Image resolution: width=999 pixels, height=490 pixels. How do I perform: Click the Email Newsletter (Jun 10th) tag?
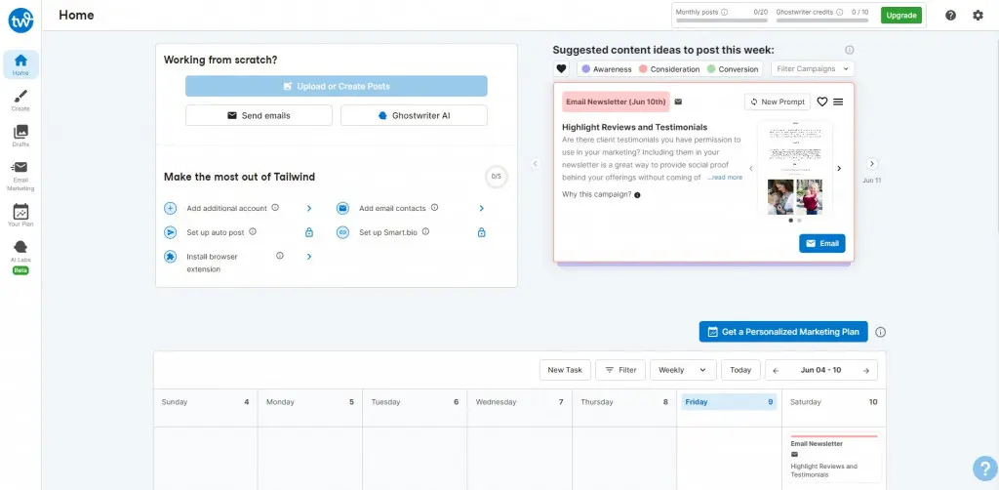coord(616,102)
